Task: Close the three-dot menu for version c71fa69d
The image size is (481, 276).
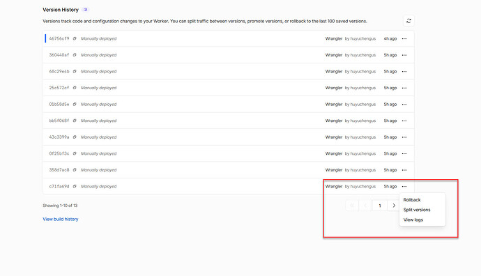Action: pyautogui.click(x=404, y=187)
